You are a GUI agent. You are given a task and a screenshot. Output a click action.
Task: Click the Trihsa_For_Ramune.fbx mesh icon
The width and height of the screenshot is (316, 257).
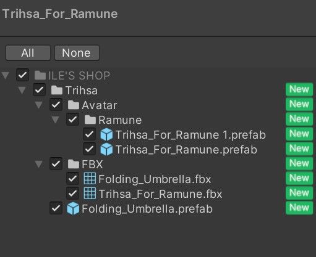click(x=90, y=194)
